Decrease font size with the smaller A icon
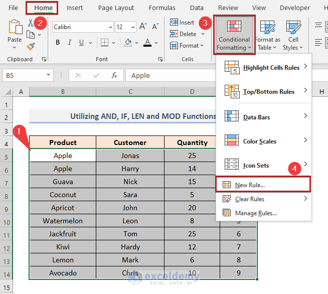Screen dimensions: 328x294 155,27
